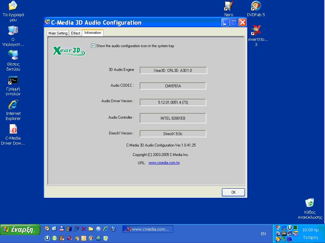Viewport: 325px width, 243px height.
Task: Click the OK button
Action: (x=233, y=192)
